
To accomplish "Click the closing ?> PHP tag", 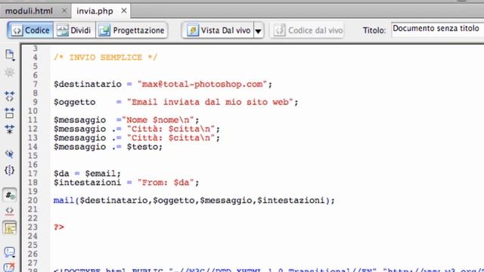I will [59, 227].
